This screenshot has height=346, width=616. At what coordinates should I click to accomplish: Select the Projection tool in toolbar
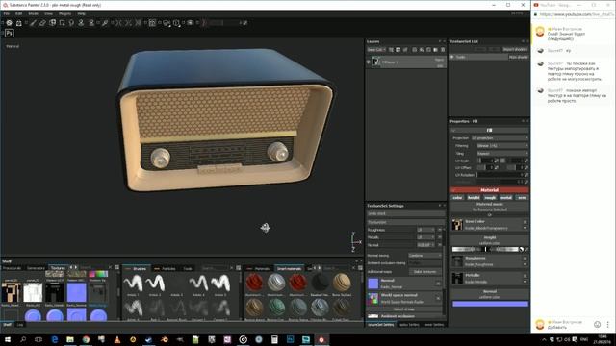tap(52, 23)
